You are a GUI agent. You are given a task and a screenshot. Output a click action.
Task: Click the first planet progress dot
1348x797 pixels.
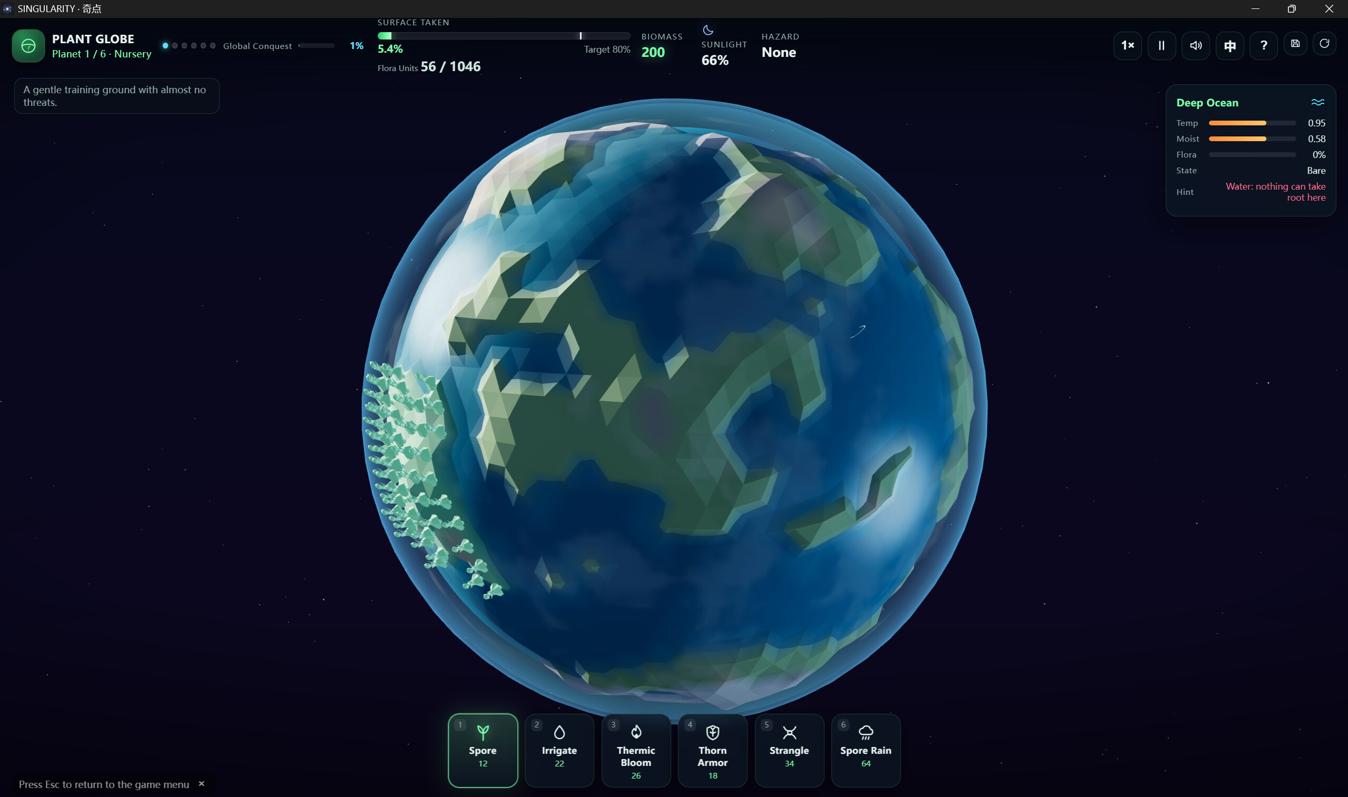[x=165, y=46]
